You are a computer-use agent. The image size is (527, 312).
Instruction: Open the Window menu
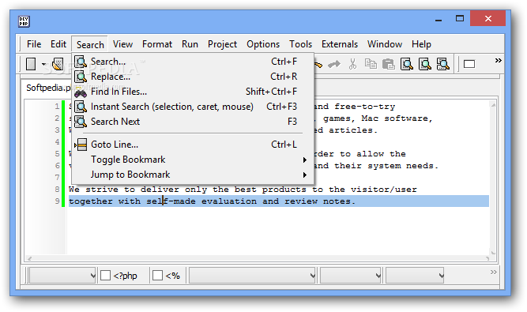click(x=385, y=44)
